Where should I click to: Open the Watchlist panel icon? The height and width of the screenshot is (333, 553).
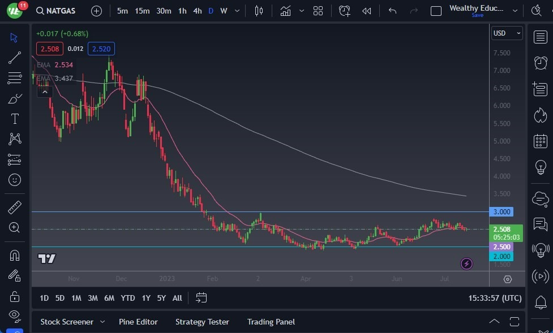tap(540, 37)
